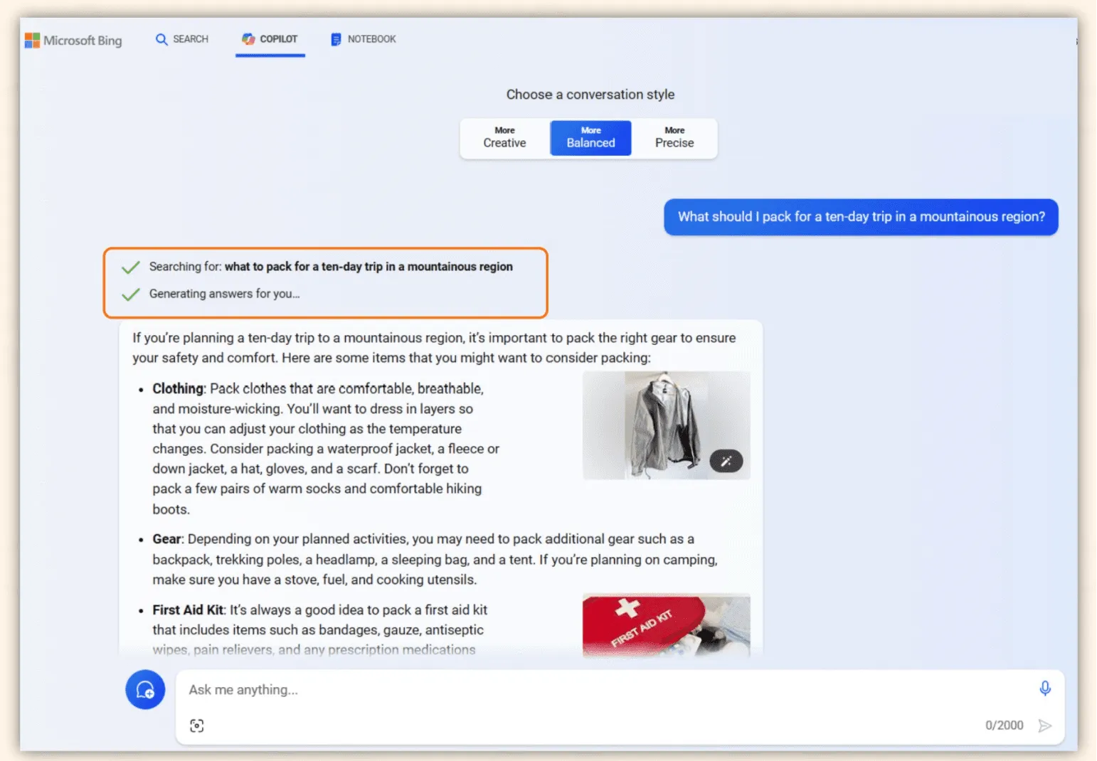Open the Notebook tab
This screenshot has height=761, width=1097.
(x=363, y=39)
